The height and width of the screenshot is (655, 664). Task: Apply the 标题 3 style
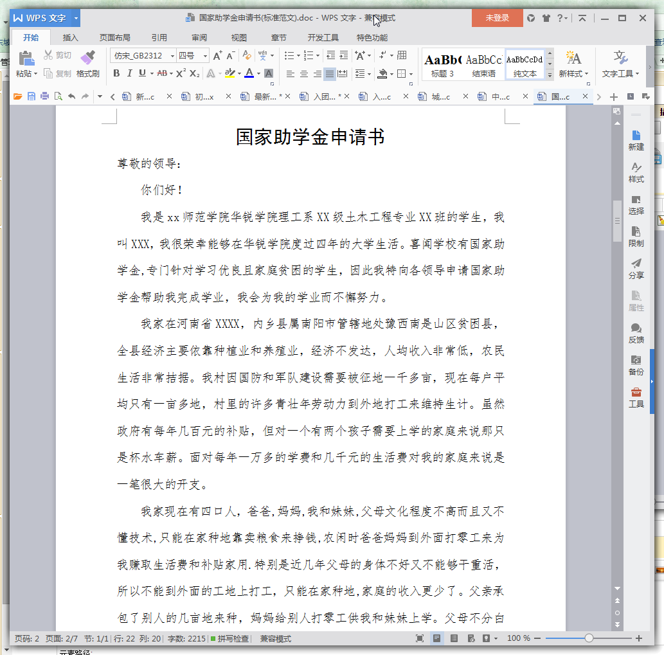pos(442,65)
